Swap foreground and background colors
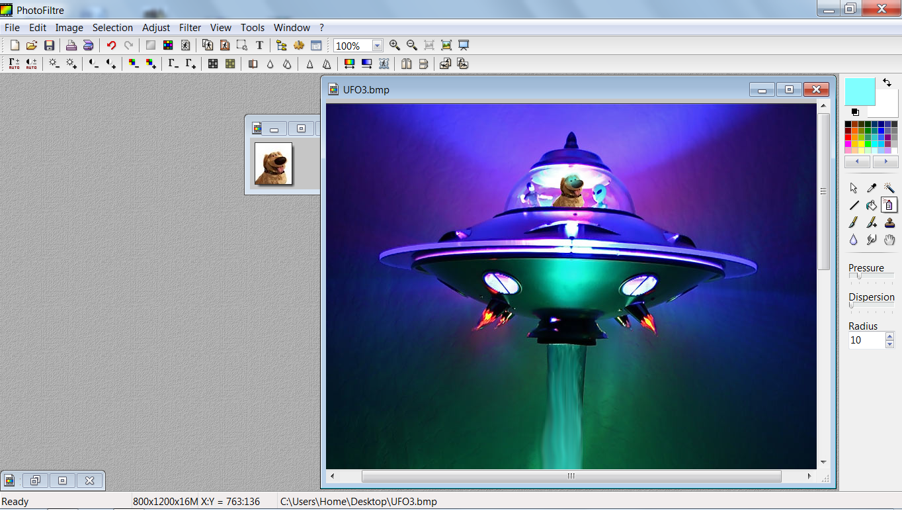Viewport: 902px width, 511px height. point(887,83)
